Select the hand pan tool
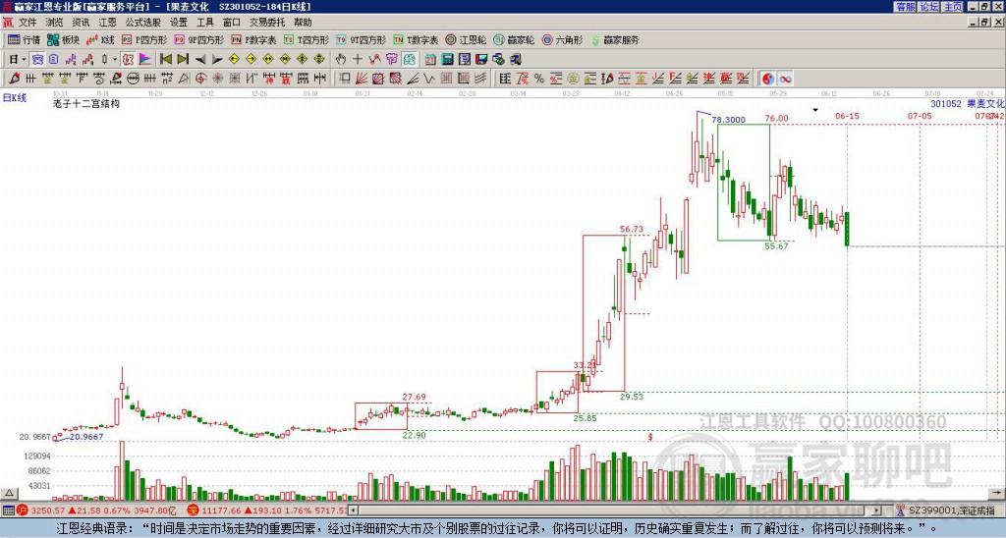1006x538 pixels. (341, 60)
